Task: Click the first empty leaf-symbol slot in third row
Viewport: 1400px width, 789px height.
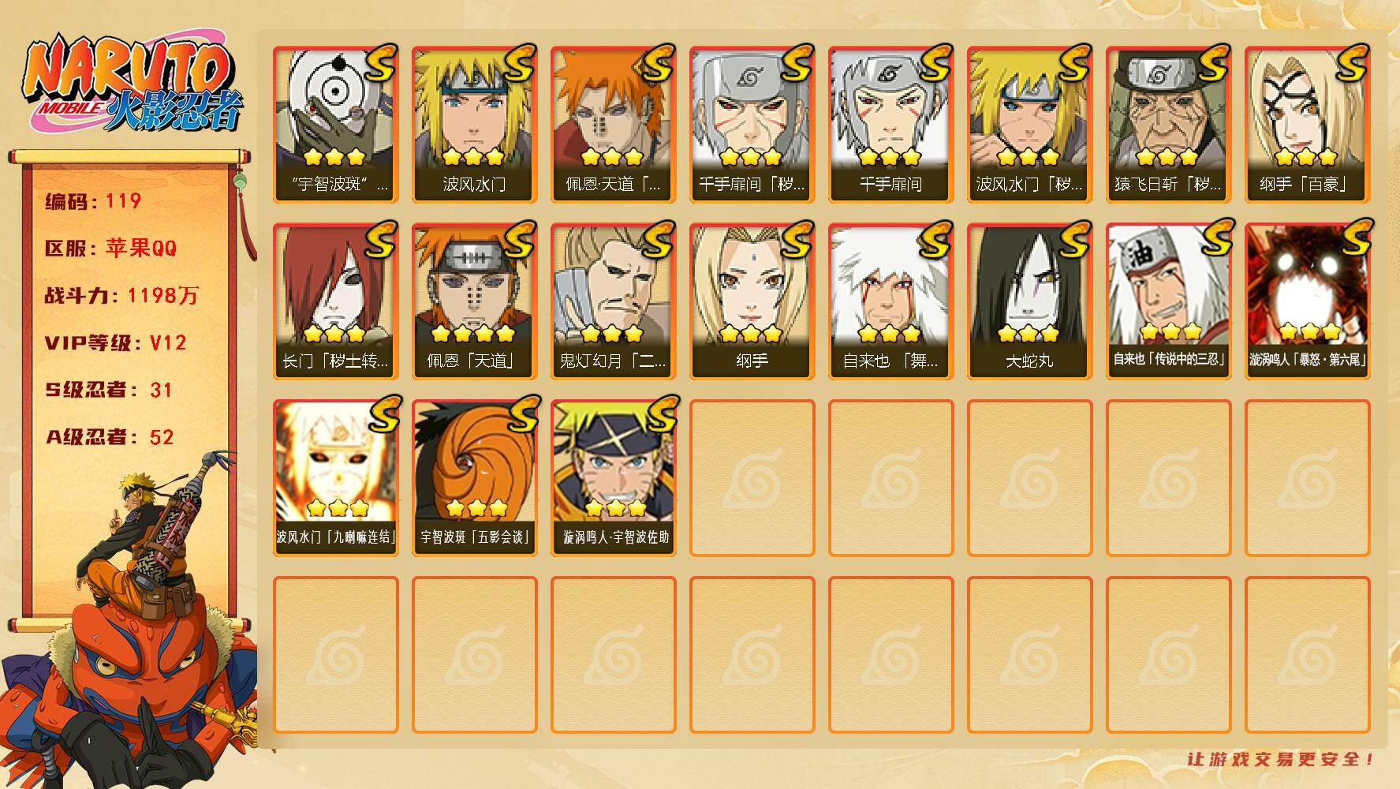Action: pyautogui.click(x=752, y=478)
